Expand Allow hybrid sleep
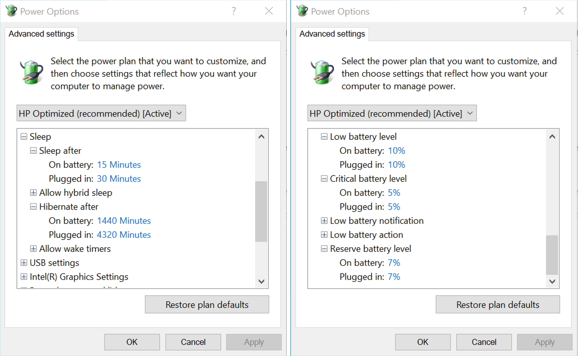The image size is (578, 356). [x=33, y=192]
